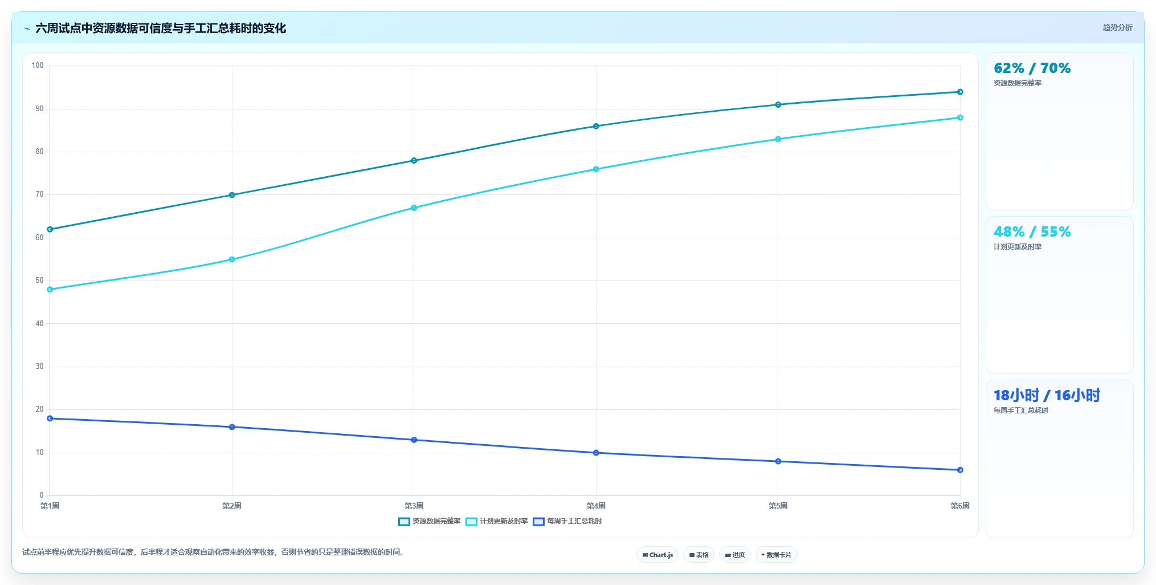
Task: Click the 第3周 x-axis label
Action: pyautogui.click(x=414, y=506)
